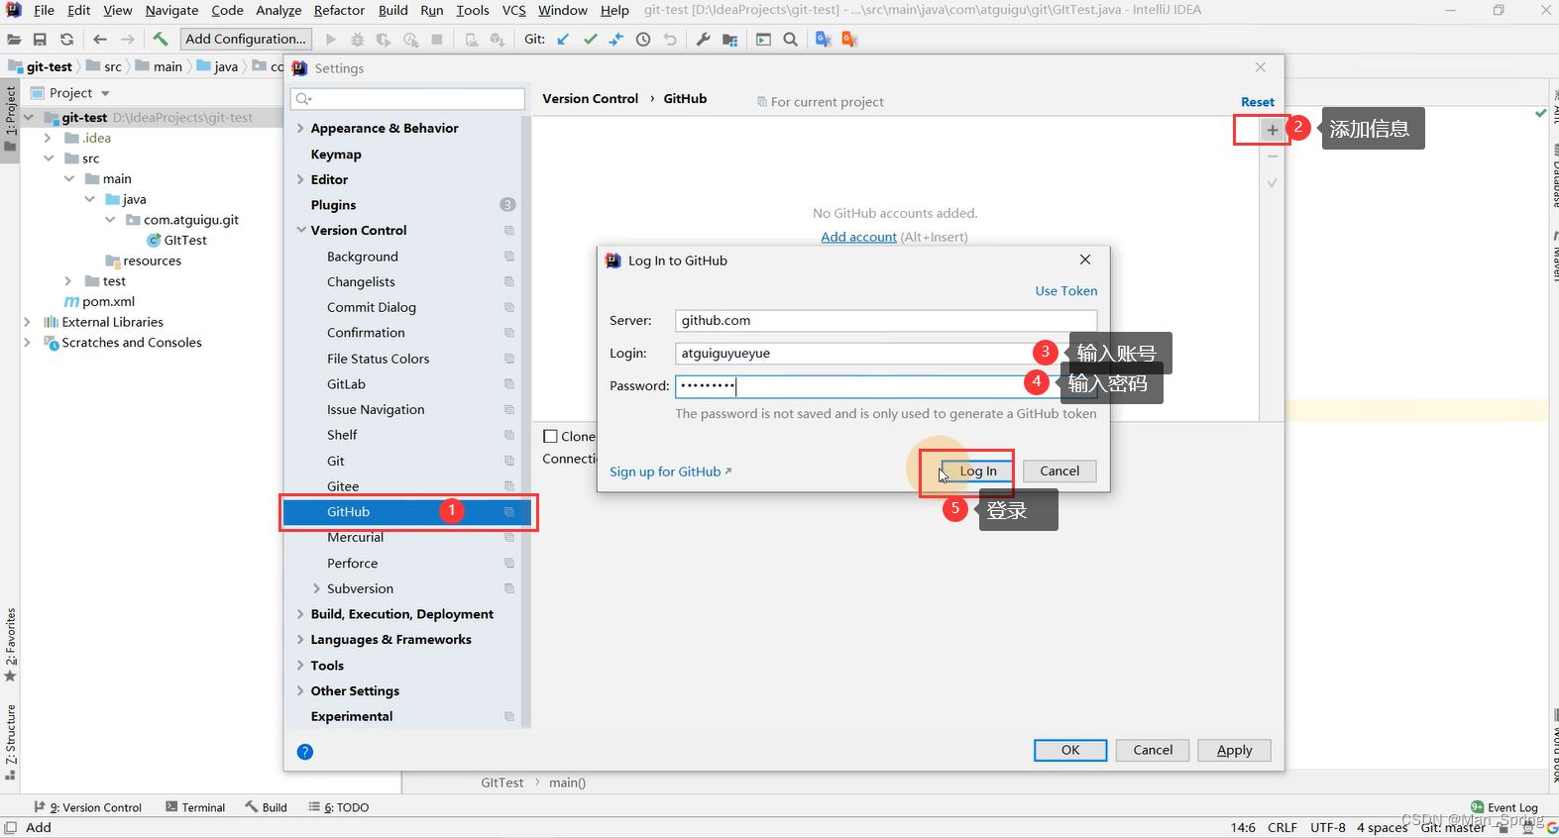Click the Settings help question mark icon
This screenshot has height=838, width=1559.
305,752
